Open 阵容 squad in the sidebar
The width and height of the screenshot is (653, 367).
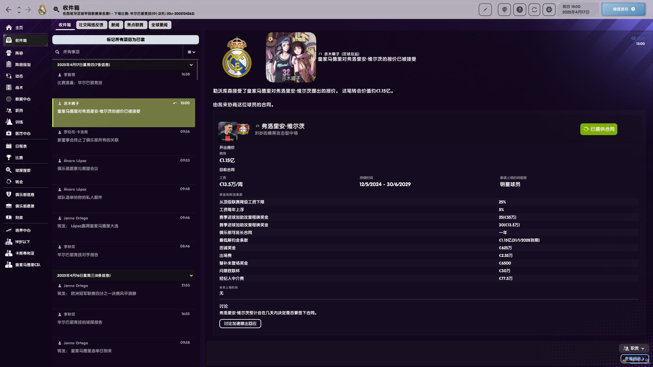[26, 53]
